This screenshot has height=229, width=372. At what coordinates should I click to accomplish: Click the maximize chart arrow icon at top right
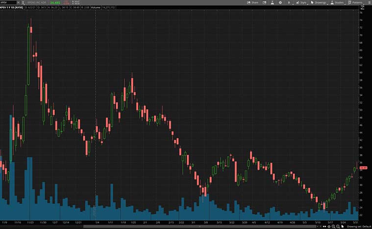(x=362, y=7)
